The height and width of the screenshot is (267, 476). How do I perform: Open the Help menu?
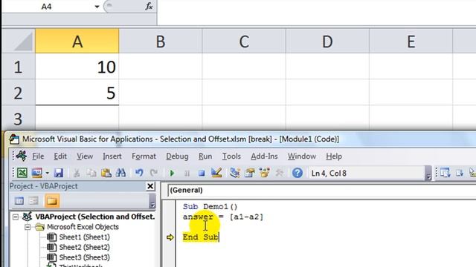[334, 156]
